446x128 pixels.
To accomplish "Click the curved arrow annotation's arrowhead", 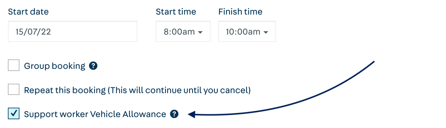I will point(192,114).
